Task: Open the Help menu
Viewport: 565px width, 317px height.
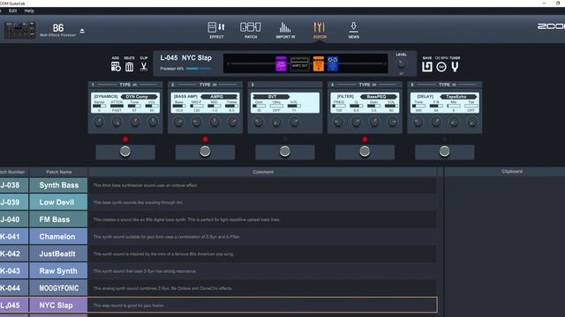Action: point(29,11)
